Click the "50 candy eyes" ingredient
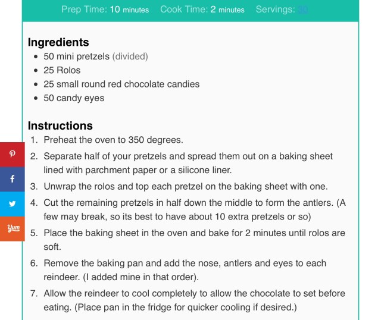Screen dimensions: 381x320 click(x=74, y=98)
